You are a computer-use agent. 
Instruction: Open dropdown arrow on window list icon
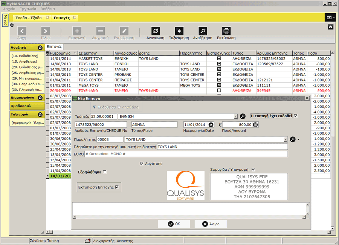pos(334,18)
